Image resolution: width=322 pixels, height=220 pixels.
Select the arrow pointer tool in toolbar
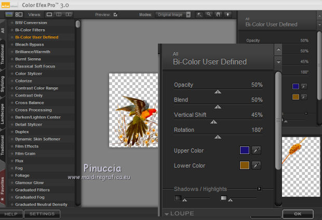[199, 15]
